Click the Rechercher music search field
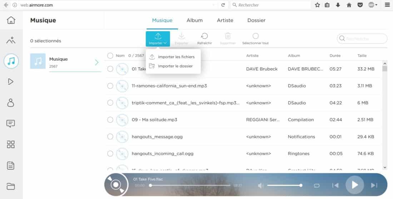 point(364,39)
